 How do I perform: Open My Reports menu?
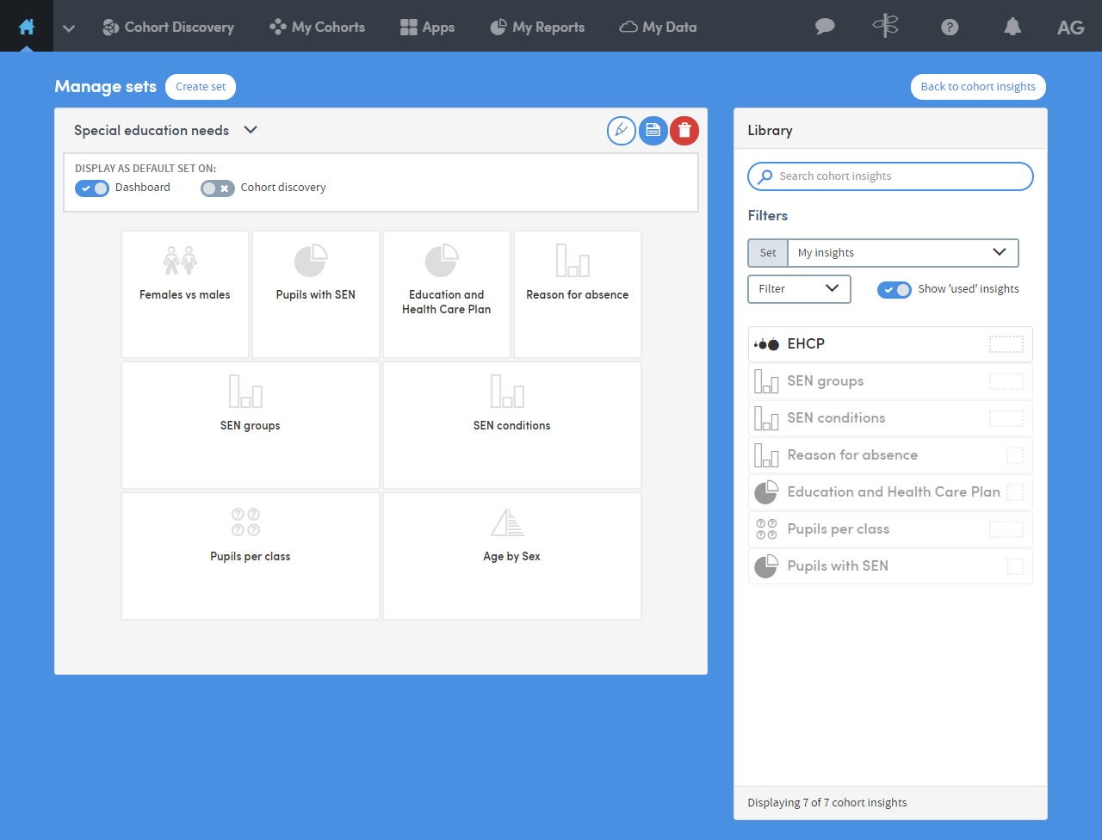[537, 27]
